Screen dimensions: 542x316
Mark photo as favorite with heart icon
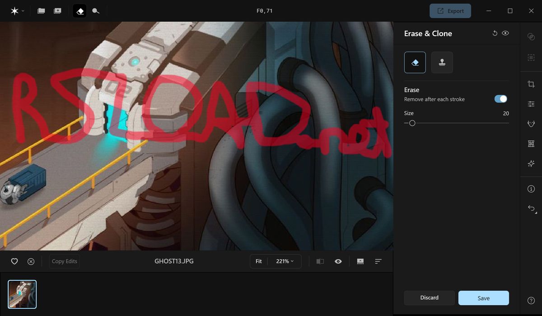pyautogui.click(x=14, y=261)
